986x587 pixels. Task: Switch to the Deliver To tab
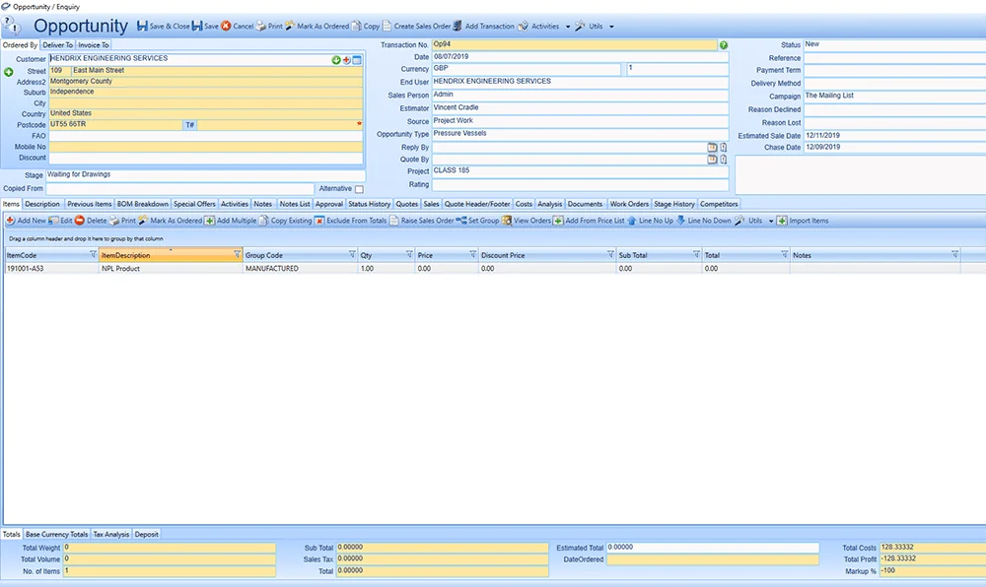click(x=58, y=45)
